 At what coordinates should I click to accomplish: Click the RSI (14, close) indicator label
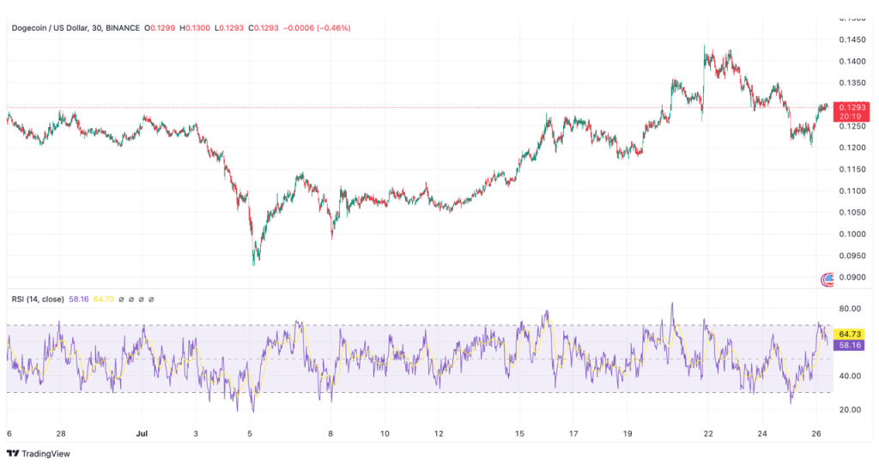38,299
